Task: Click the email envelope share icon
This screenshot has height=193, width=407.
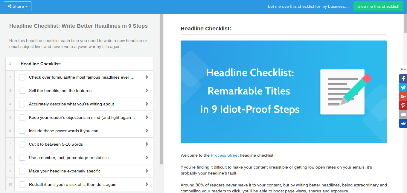Action: pos(403,114)
